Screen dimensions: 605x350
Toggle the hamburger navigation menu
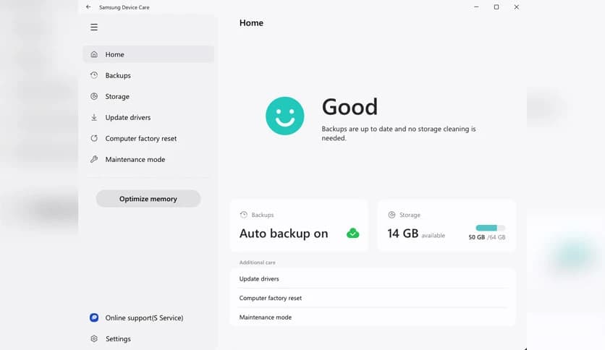tap(94, 27)
